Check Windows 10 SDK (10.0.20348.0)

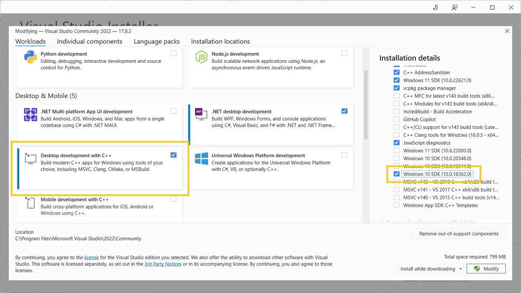(396, 158)
